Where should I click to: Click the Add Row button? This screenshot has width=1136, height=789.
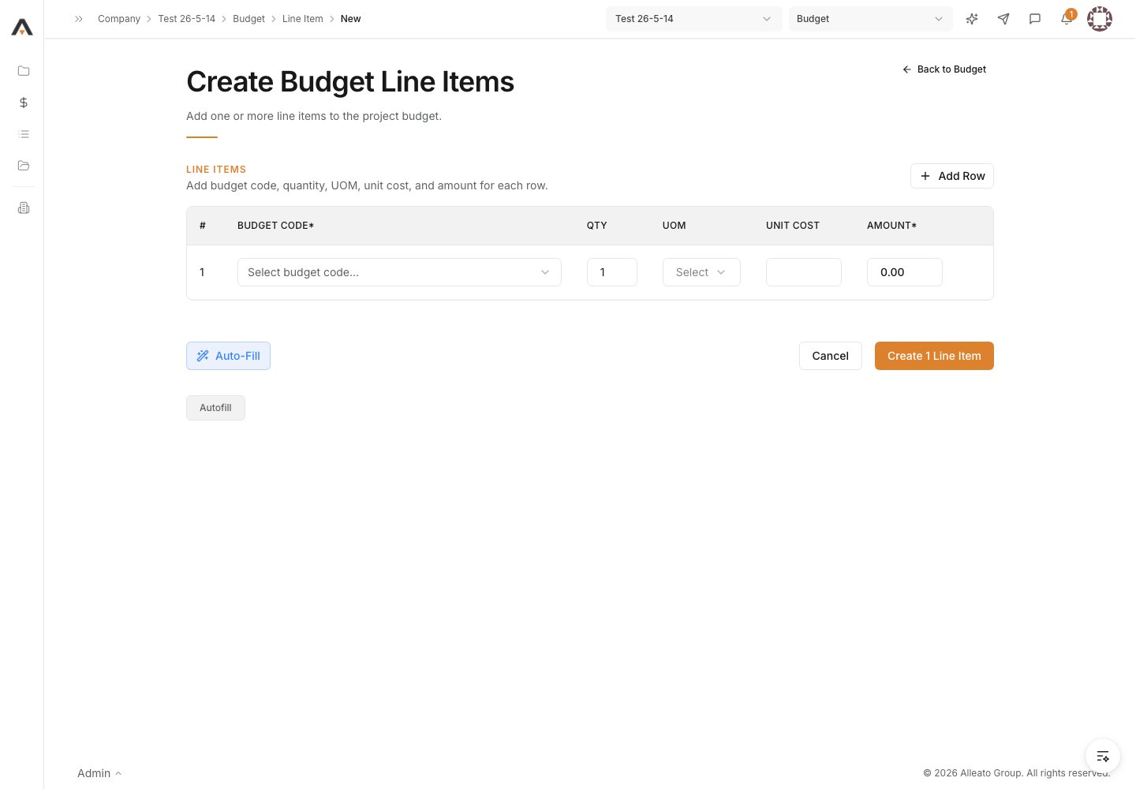tap(952, 176)
